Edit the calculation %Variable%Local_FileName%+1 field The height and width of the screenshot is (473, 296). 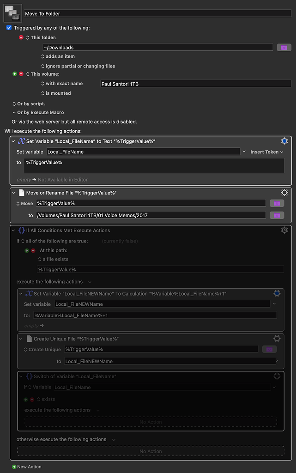coord(155,315)
